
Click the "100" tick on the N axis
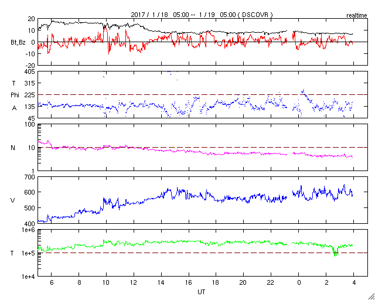click(31, 124)
